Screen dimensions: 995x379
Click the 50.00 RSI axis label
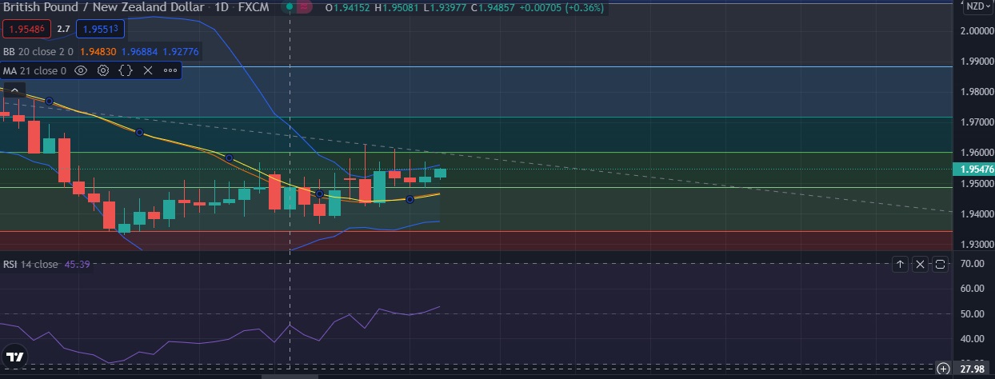tap(972, 313)
